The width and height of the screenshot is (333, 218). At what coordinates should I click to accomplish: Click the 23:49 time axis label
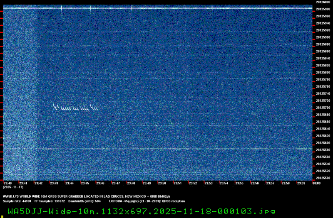click(x=147, y=183)
